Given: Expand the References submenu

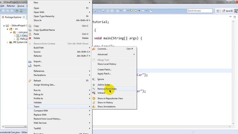Looking at the screenshot, I should tap(60, 71).
